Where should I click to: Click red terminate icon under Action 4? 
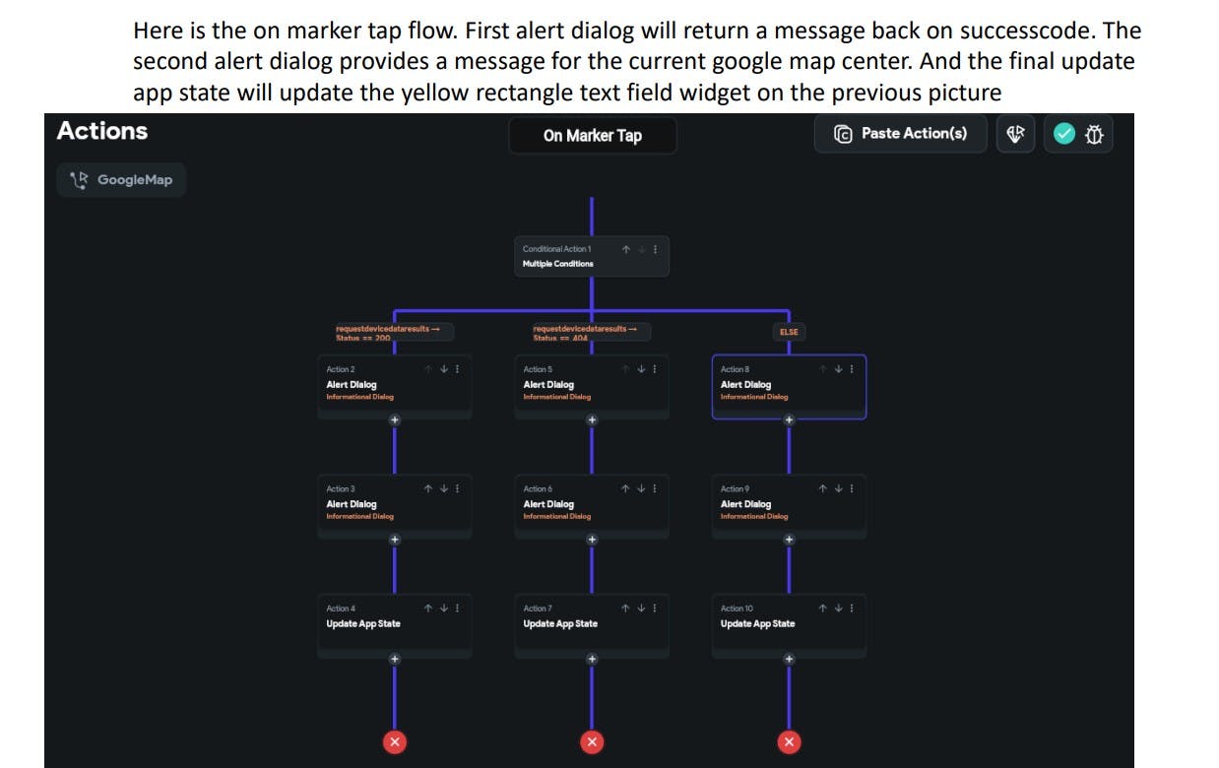[x=395, y=742]
